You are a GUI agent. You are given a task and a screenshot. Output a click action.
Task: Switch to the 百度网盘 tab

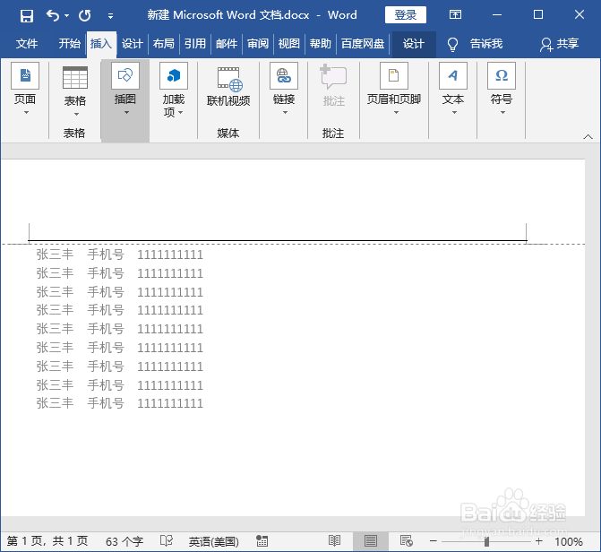click(363, 44)
